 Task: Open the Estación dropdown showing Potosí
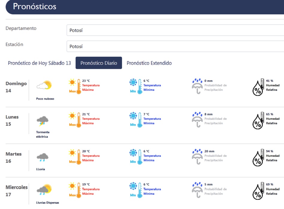[175, 46]
